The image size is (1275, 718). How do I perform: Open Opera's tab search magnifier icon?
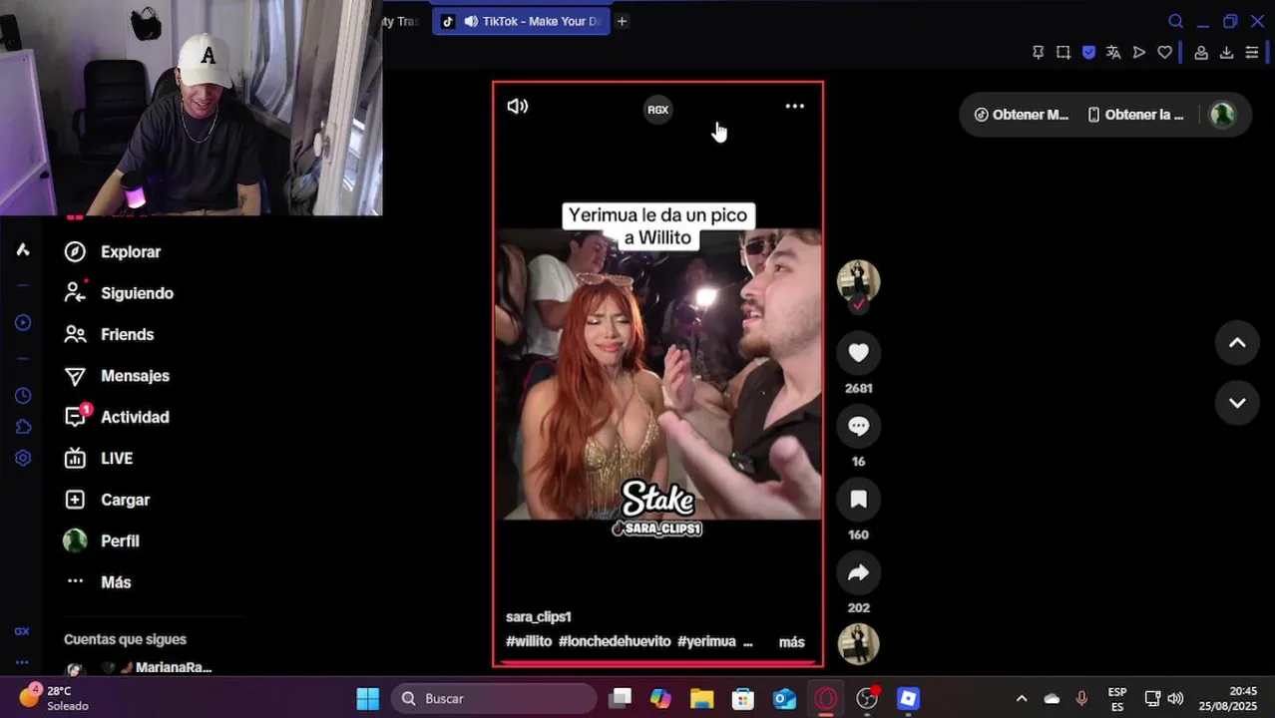(x=1176, y=21)
